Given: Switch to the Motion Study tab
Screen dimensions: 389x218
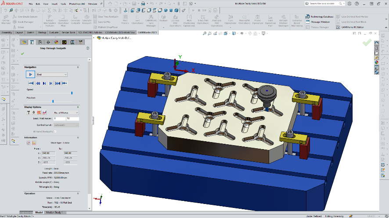Looking at the screenshot, I should (x=54, y=212).
